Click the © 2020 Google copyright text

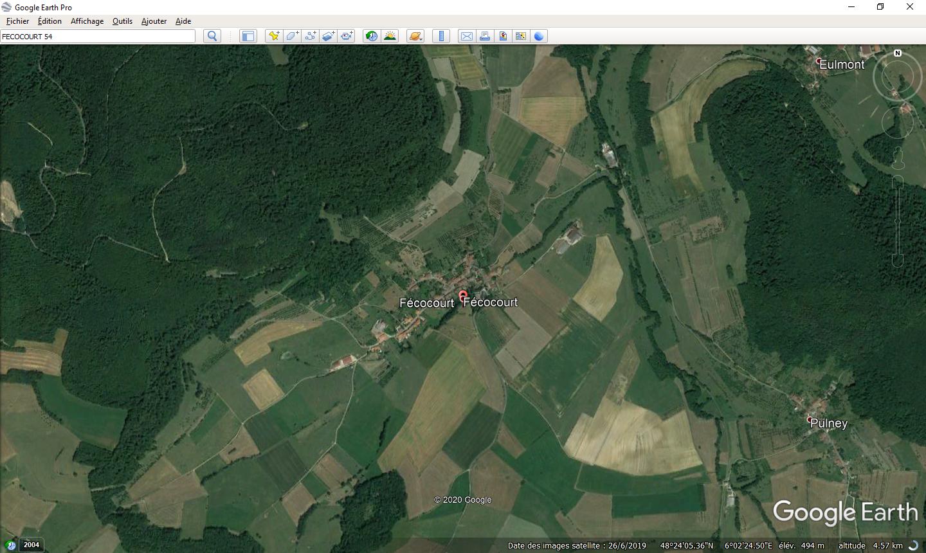(x=462, y=500)
